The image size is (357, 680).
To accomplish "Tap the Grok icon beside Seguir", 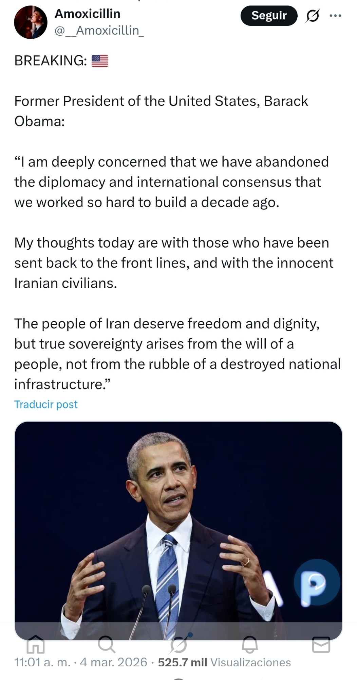I will (x=312, y=16).
